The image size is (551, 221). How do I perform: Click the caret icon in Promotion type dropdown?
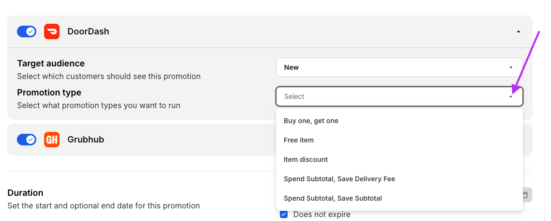click(511, 96)
